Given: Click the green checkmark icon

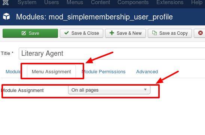Looking at the screenshot, I should point(67,33).
